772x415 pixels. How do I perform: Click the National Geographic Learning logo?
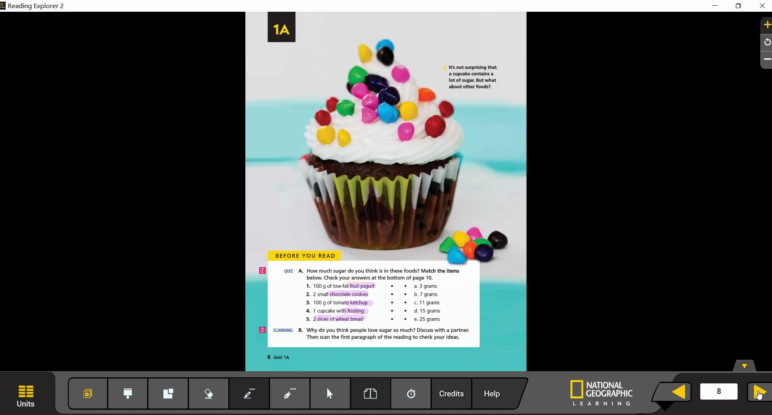601,393
